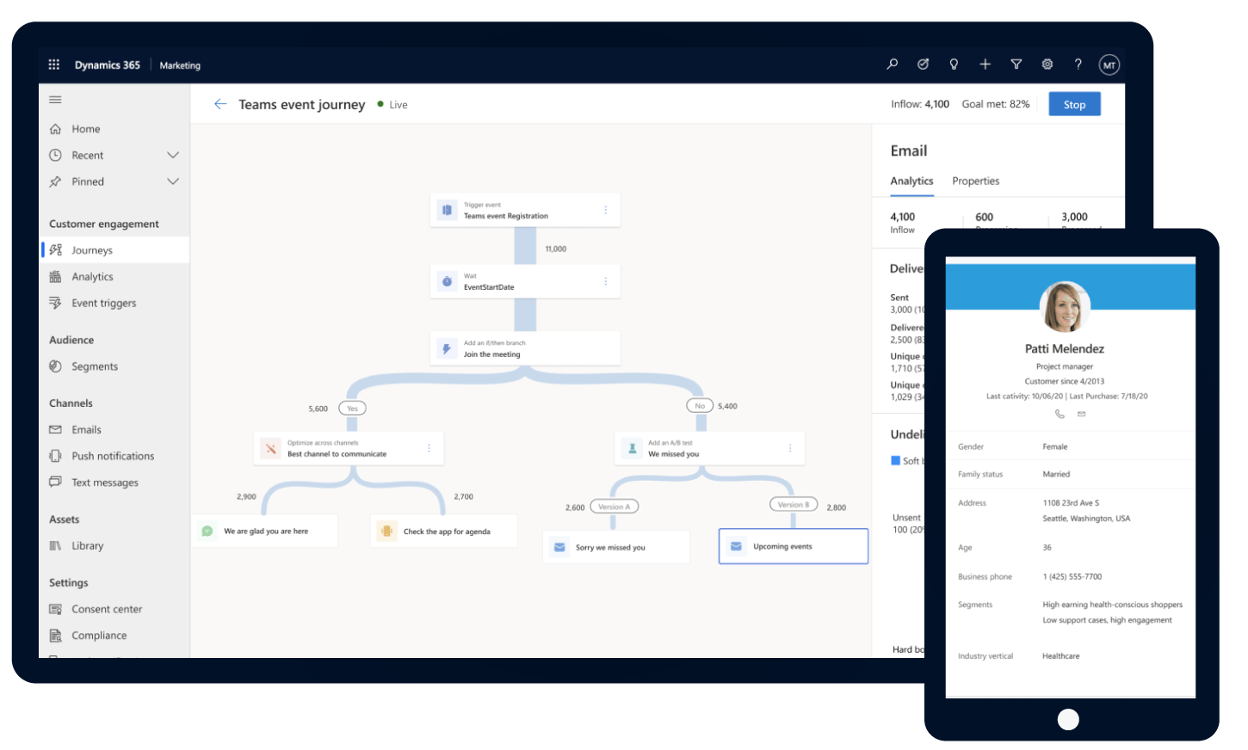The image size is (1248, 750).
Task: Click the Stop journey button
Action: point(1074,104)
